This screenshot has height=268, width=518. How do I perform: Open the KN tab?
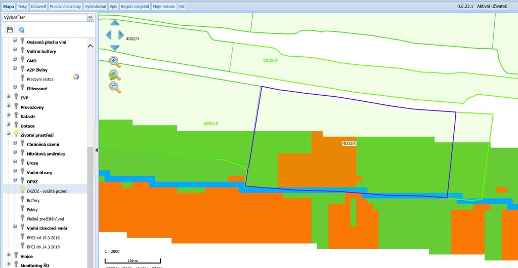pyautogui.click(x=182, y=6)
